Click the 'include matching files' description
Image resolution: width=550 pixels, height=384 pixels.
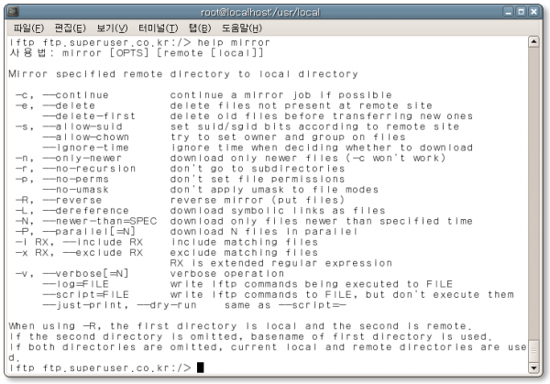[244, 242]
